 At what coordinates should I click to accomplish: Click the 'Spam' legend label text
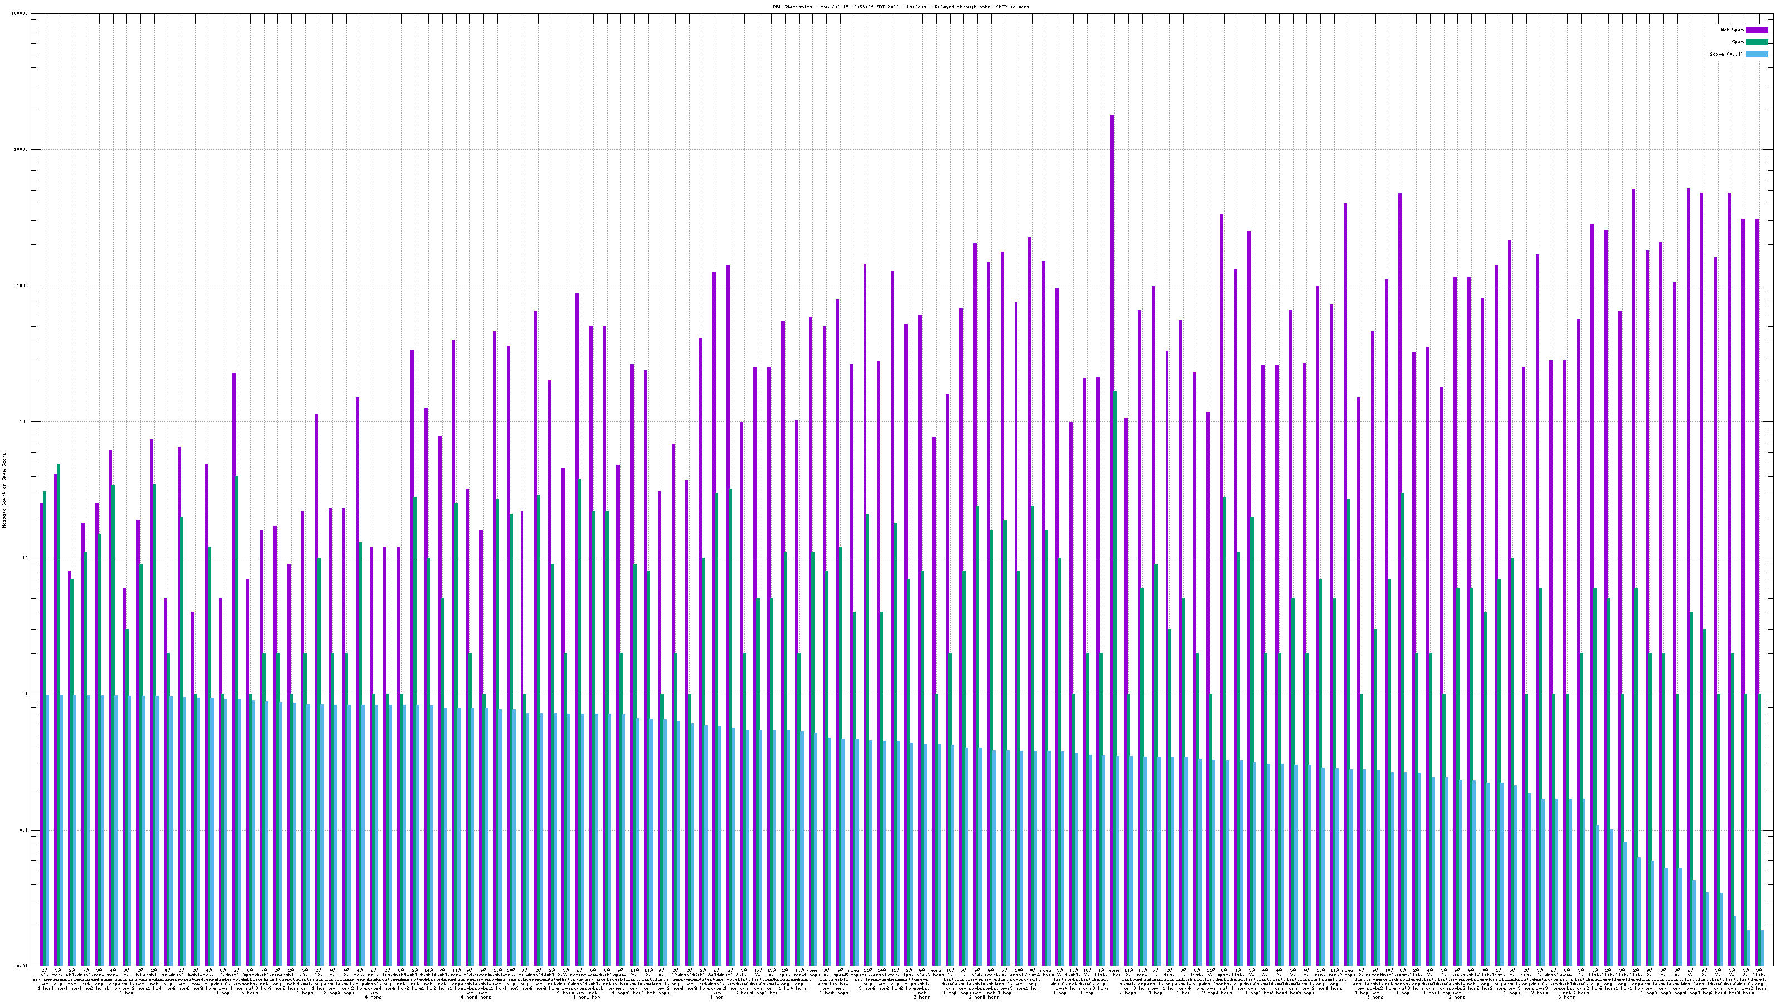coord(1737,42)
